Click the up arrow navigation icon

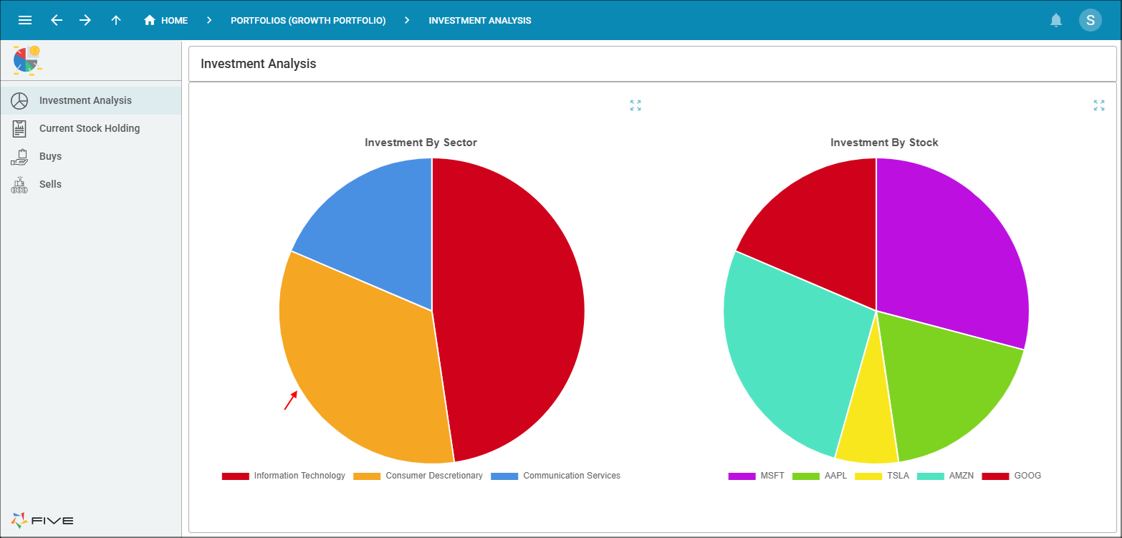[116, 20]
